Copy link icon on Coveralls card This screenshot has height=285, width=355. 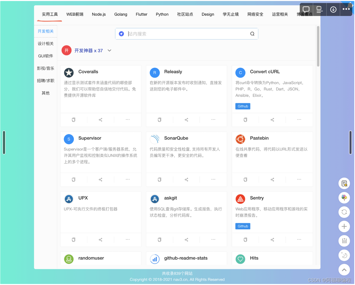coord(73,120)
